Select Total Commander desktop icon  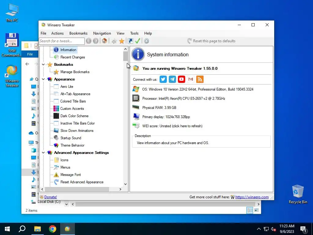click(12, 45)
